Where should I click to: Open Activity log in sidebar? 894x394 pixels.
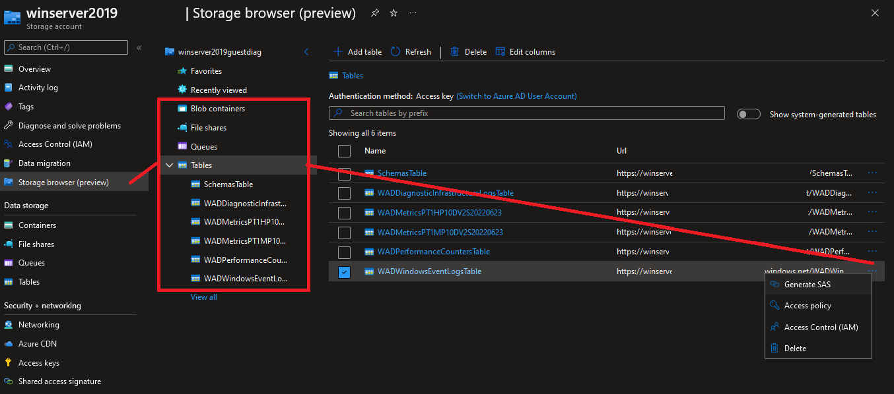tap(38, 88)
